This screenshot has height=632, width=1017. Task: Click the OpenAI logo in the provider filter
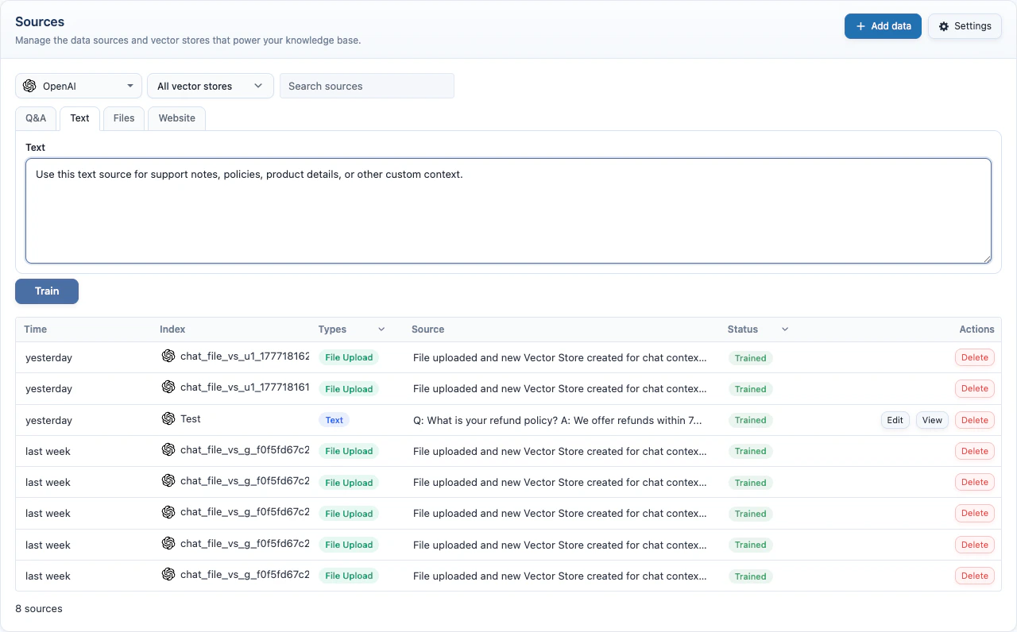pyautogui.click(x=29, y=85)
